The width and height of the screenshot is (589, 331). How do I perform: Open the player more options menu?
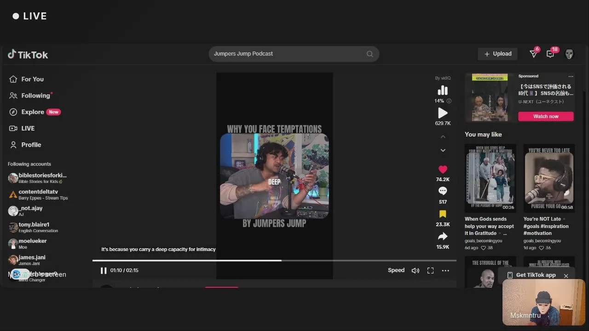click(x=445, y=271)
